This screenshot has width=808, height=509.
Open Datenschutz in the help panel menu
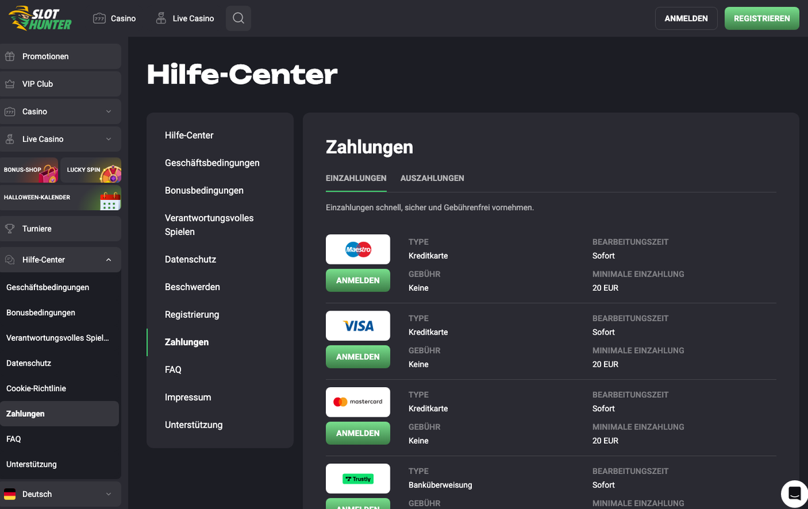pos(191,259)
